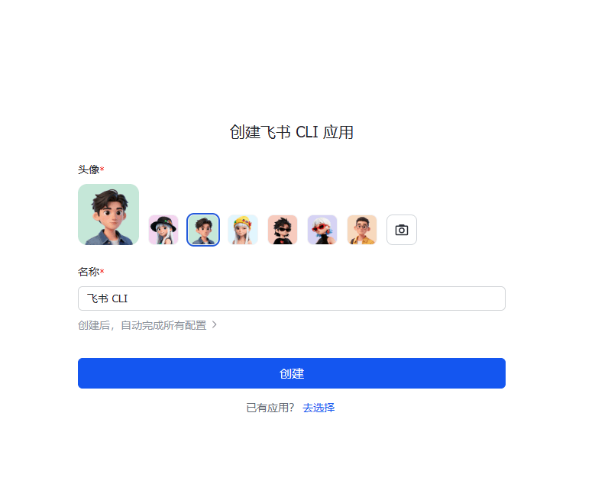Click the red asterisk beside 头像
This screenshot has width=595, height=500.
click(102, 169)
